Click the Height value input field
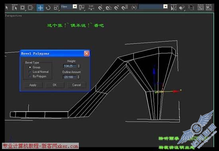The width and height of the screenshot is (219, 151). [70, 66]
